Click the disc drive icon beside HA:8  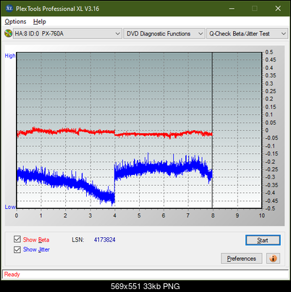9,33
